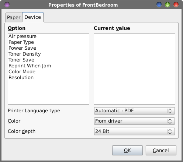
Task: Click inside the empty Current value list
Action: pyautogui.click(x=134, y=69)
